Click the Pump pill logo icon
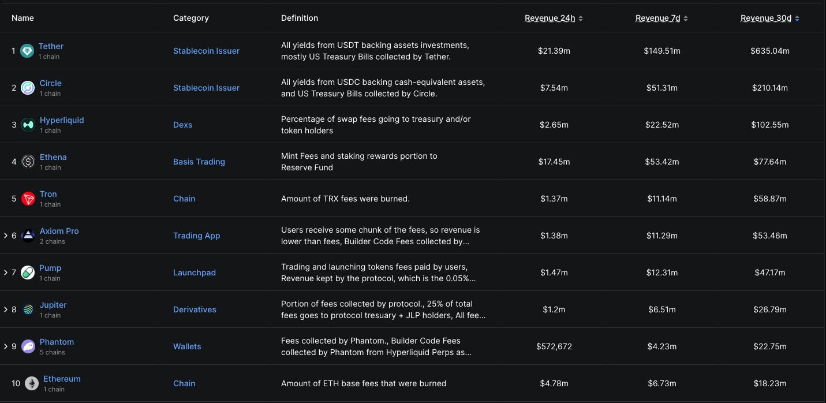 pyautogui.click(x=28, y=273)
